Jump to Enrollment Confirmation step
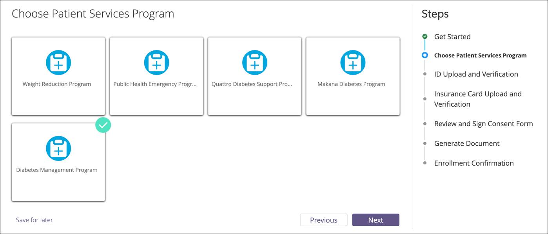 [474, 163]
